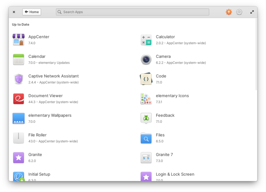Open the Files entry title
Viewport: 266px width, 192px height.
[160, 135]
